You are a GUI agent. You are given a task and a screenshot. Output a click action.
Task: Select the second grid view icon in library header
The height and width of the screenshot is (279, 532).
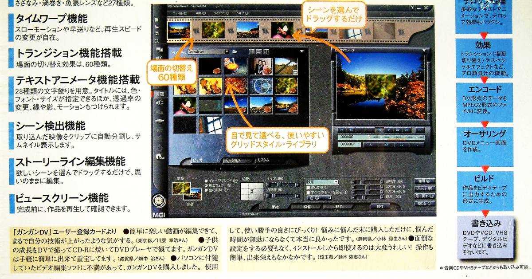(x=259, y=52)
